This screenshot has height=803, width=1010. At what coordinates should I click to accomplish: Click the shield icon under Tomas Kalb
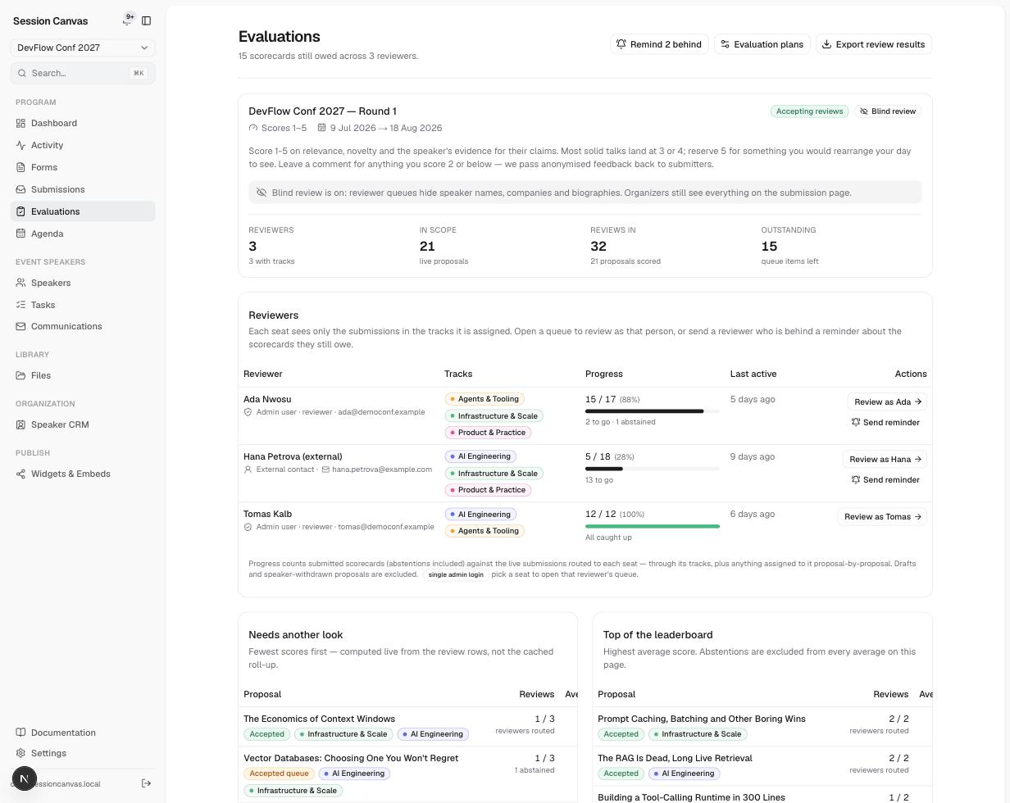pyautogui.click(x=248, y=527)
